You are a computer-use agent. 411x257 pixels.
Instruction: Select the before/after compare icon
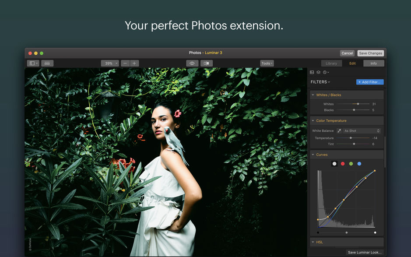pos(206,63)
